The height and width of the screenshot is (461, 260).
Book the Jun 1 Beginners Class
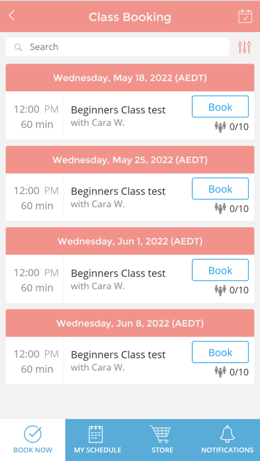tap(220, 270)
